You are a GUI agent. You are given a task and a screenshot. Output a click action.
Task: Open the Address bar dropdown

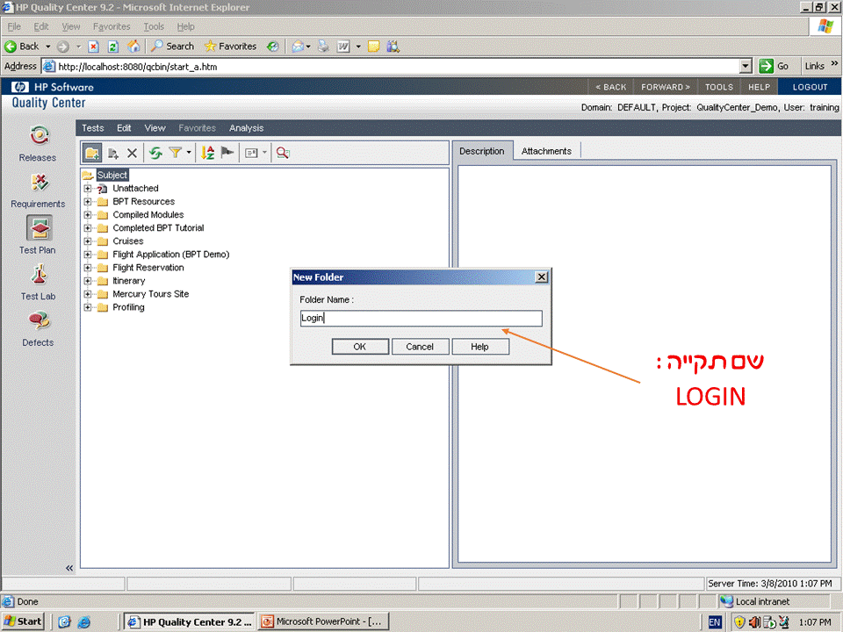[746, 67]
